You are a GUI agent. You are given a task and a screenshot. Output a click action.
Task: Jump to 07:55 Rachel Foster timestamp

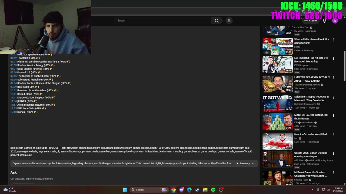14,76
